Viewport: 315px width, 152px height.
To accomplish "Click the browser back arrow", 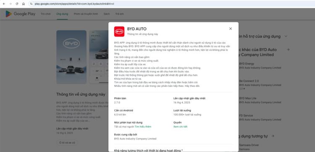I will [4, 4].
